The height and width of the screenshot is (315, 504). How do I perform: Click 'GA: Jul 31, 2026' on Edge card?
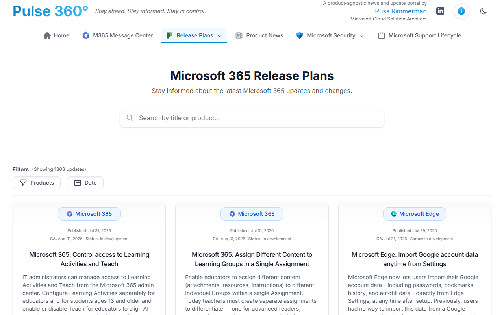tap(392, 239)
